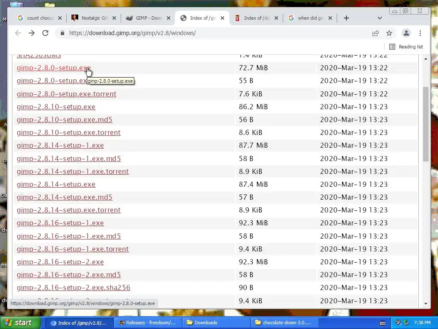
Task: Open gimp-2.8.14-setup-1.exe.md5 link
Action: [69, 159]
